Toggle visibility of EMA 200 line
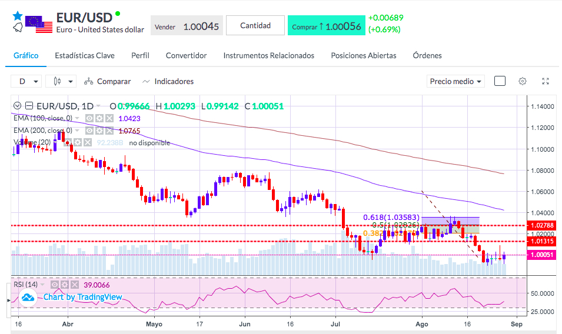This screenshot has height=334, width=562. click(x=89, y=131)
